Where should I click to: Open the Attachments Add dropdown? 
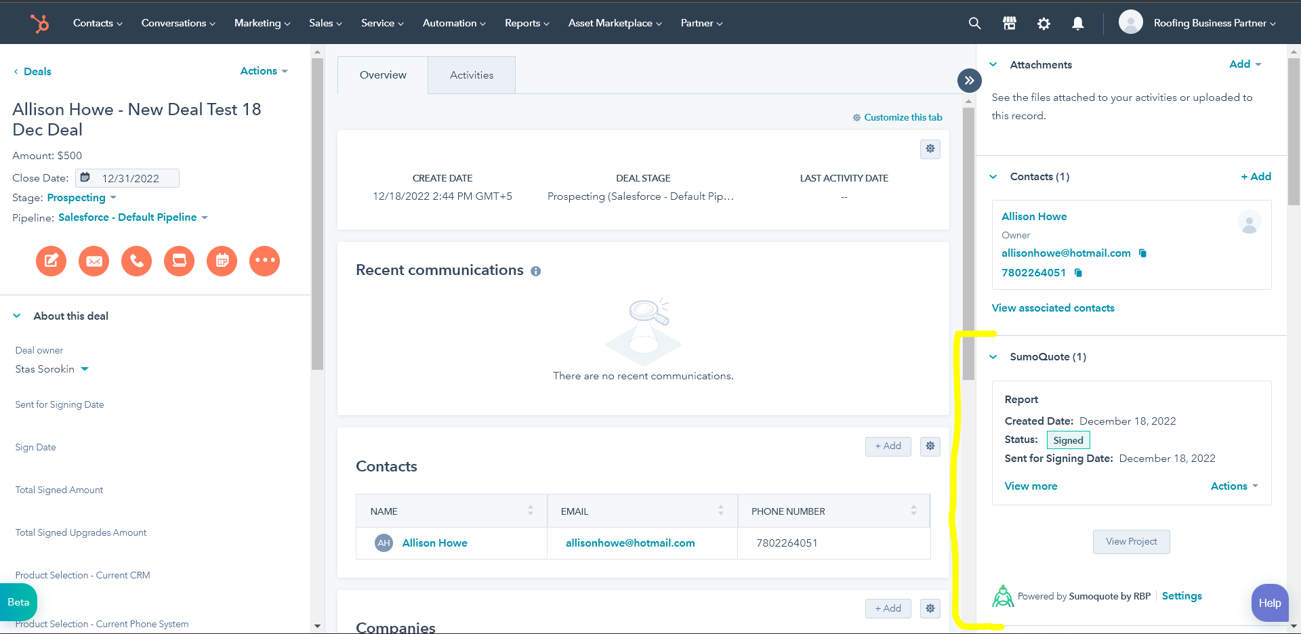click(x=1245, y=64)
